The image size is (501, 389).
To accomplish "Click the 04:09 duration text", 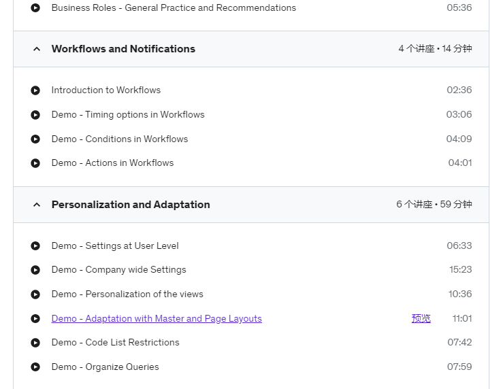I will coord(459,139).
